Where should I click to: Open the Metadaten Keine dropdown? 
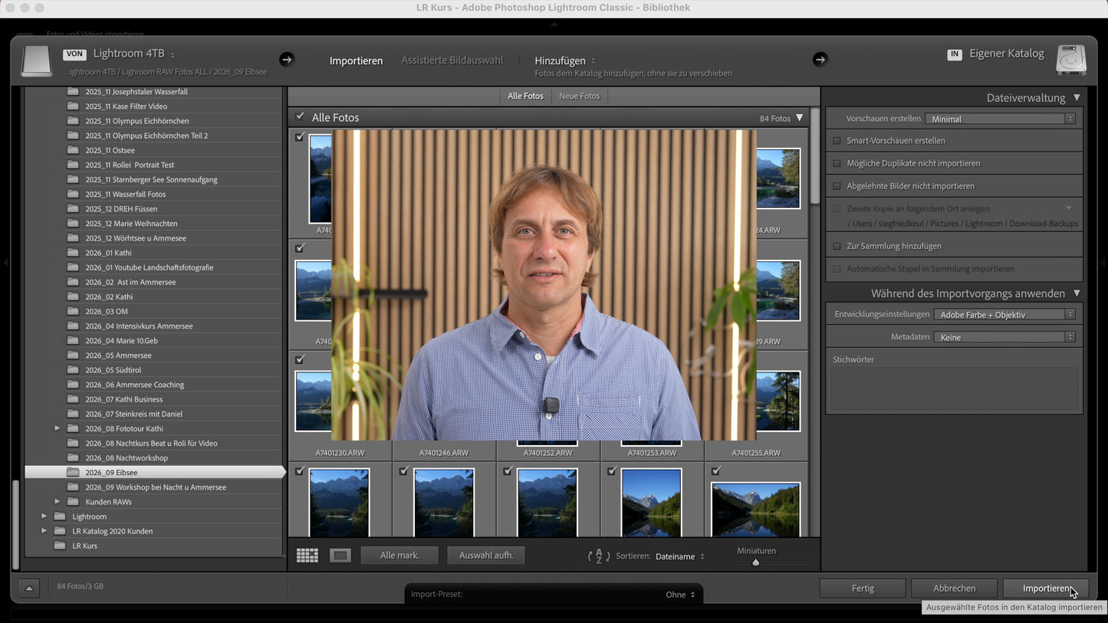[1004, 337]
